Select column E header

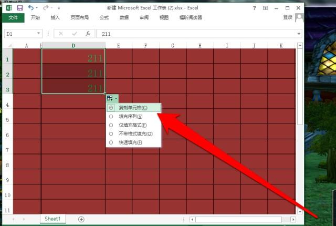point(119,45)
